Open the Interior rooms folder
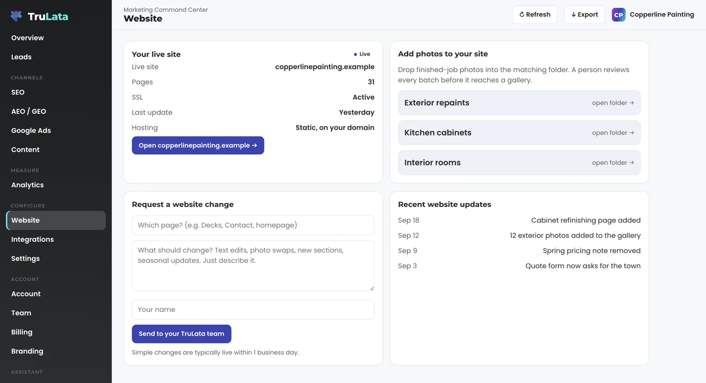Screen dimensions: 706x383 point(519,163)
